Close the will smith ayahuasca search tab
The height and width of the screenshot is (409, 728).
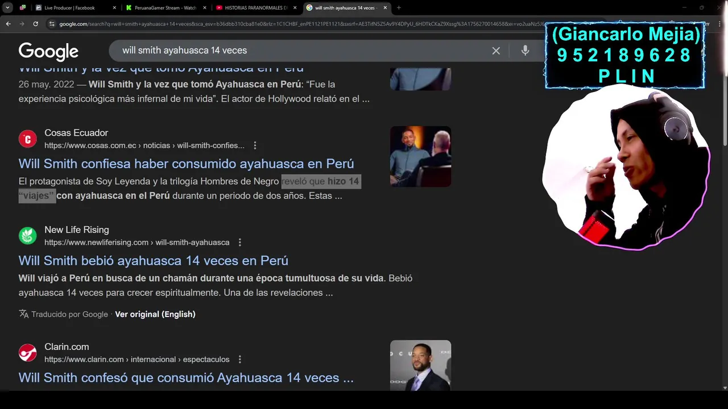[x=385, y=7]
